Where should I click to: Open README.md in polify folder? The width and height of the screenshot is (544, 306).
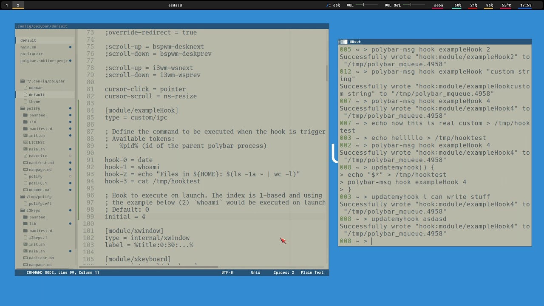pos(39,190)
